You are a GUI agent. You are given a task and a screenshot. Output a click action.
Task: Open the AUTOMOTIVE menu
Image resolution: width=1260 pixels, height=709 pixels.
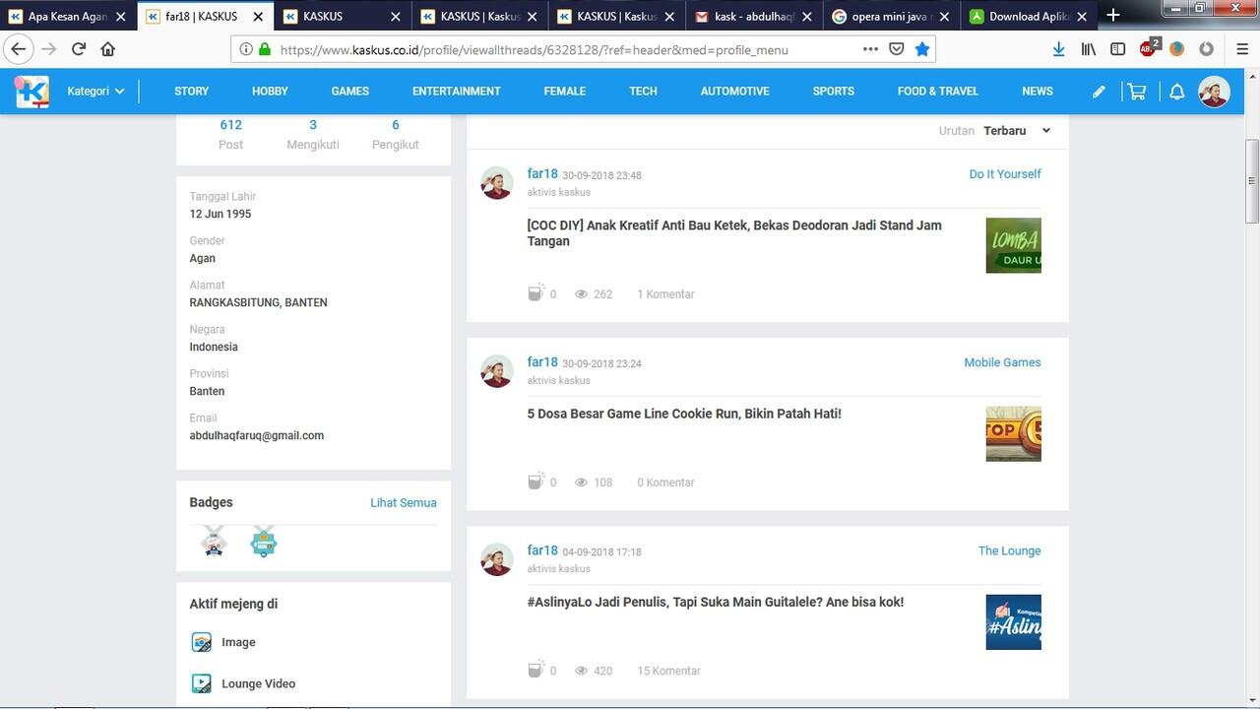coord(735,92)
